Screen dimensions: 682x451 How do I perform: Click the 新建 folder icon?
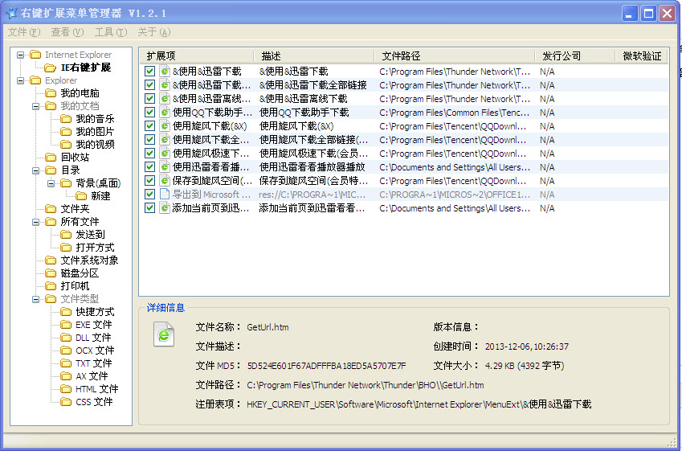point(81,196)
